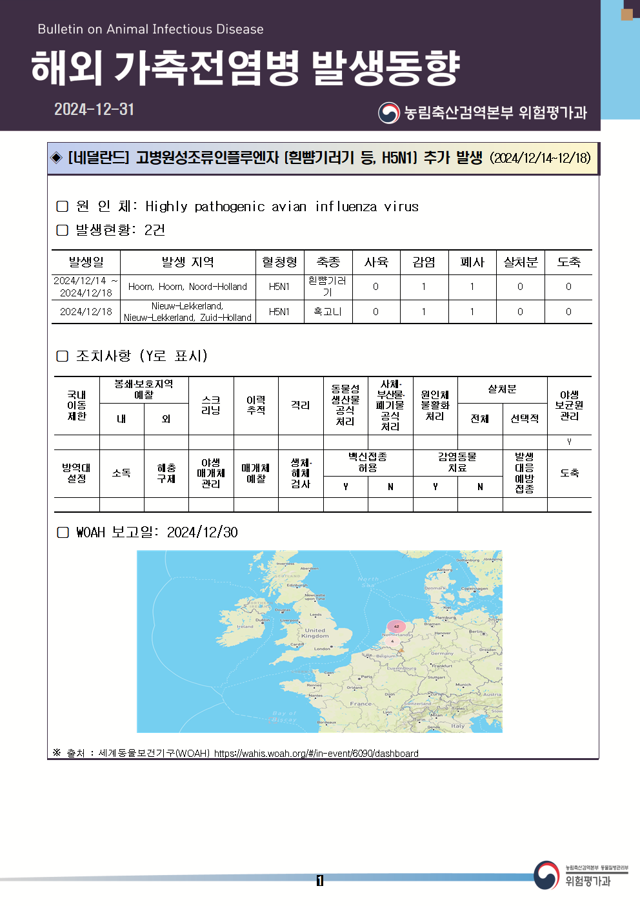Click H5N1 in the Nieuw-Lekkerland row
The width and height of the screenshot is (640, 906).
click(279, 312)
